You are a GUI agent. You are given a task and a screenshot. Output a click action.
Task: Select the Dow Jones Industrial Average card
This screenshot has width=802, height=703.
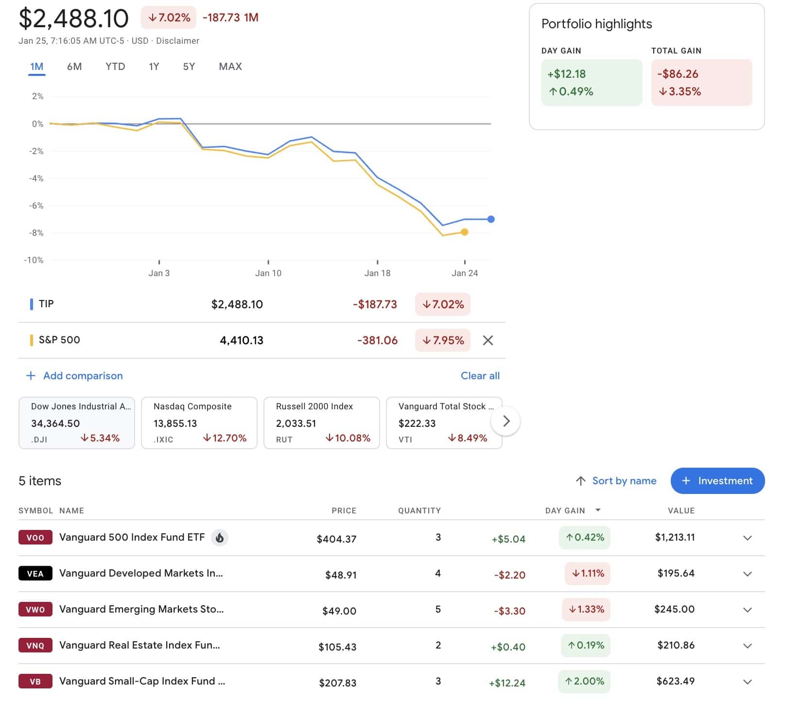[x=76, y=422]
